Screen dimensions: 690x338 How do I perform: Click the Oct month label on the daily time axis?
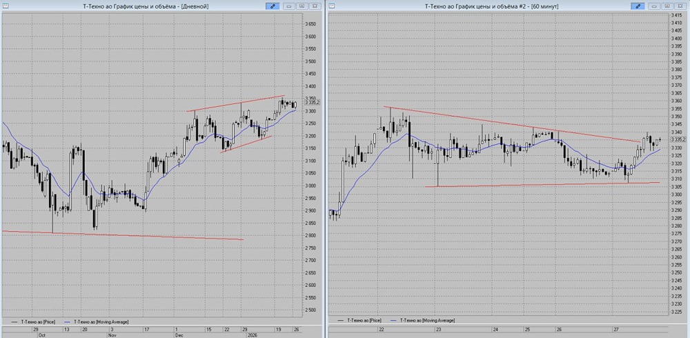41,335
